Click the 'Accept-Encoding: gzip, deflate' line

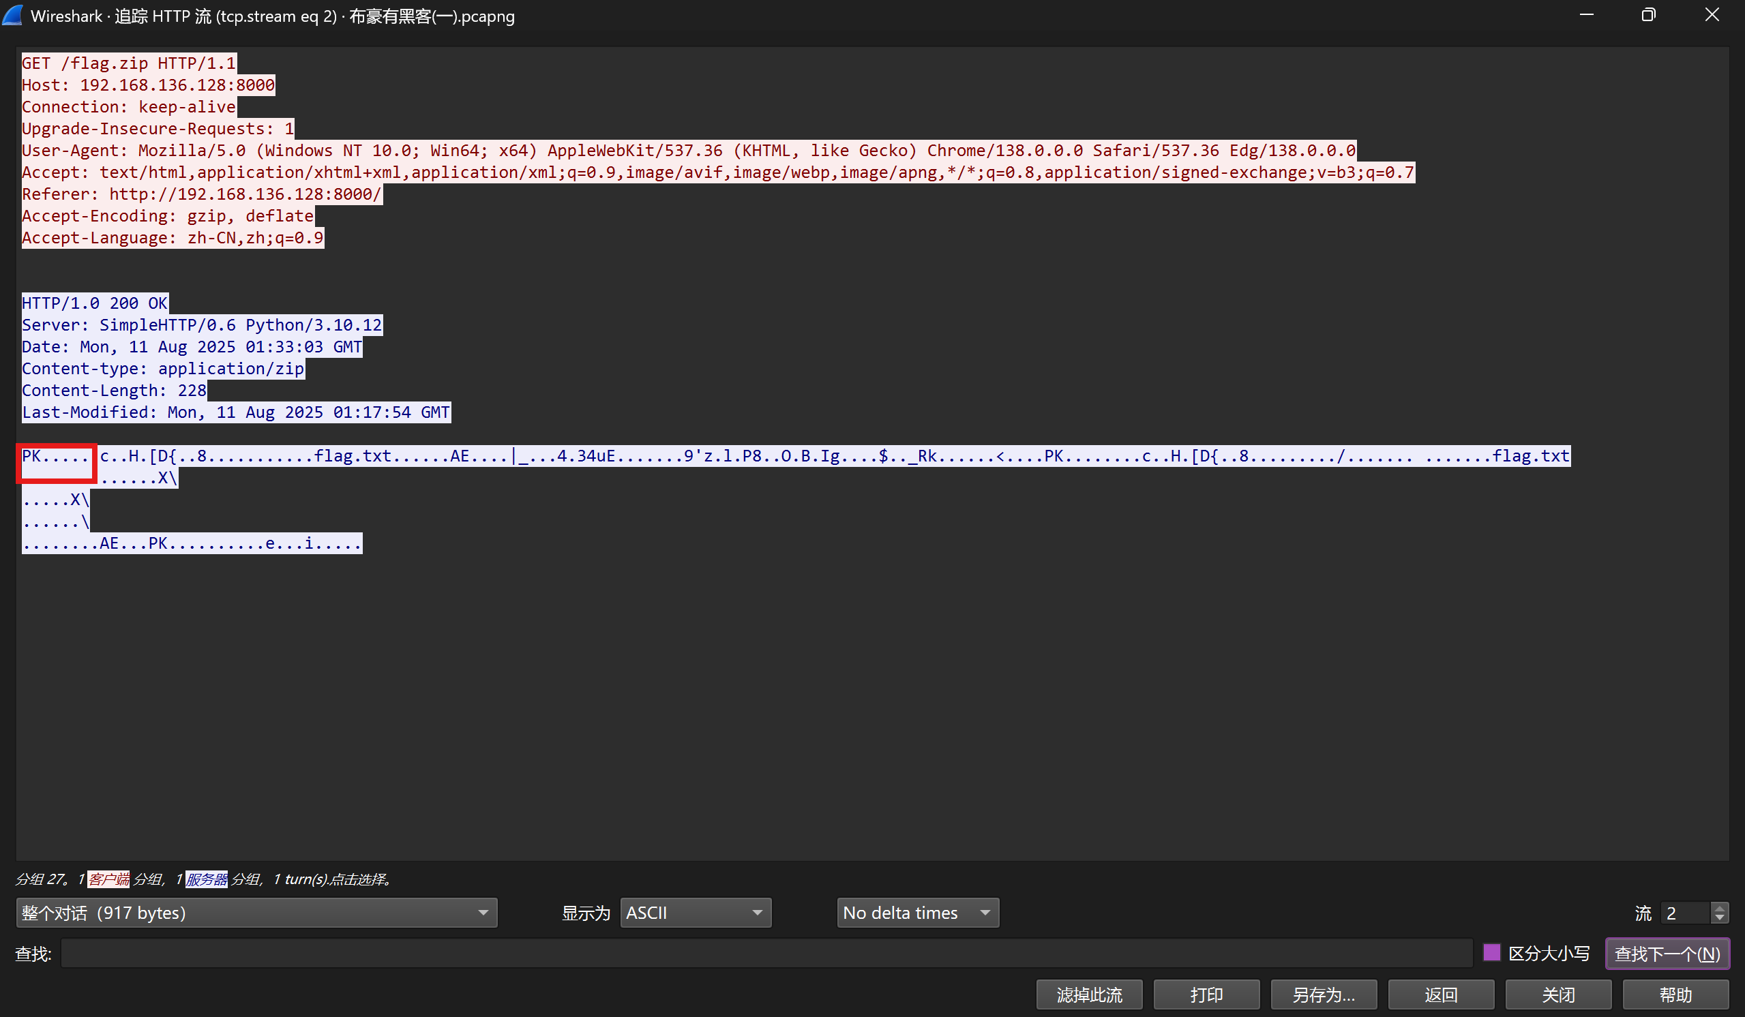pyautogui.click(x=168, y=216)
